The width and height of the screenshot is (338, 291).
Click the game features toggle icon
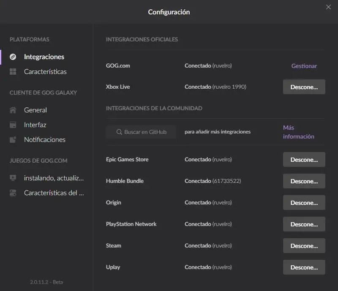[13, 193]
